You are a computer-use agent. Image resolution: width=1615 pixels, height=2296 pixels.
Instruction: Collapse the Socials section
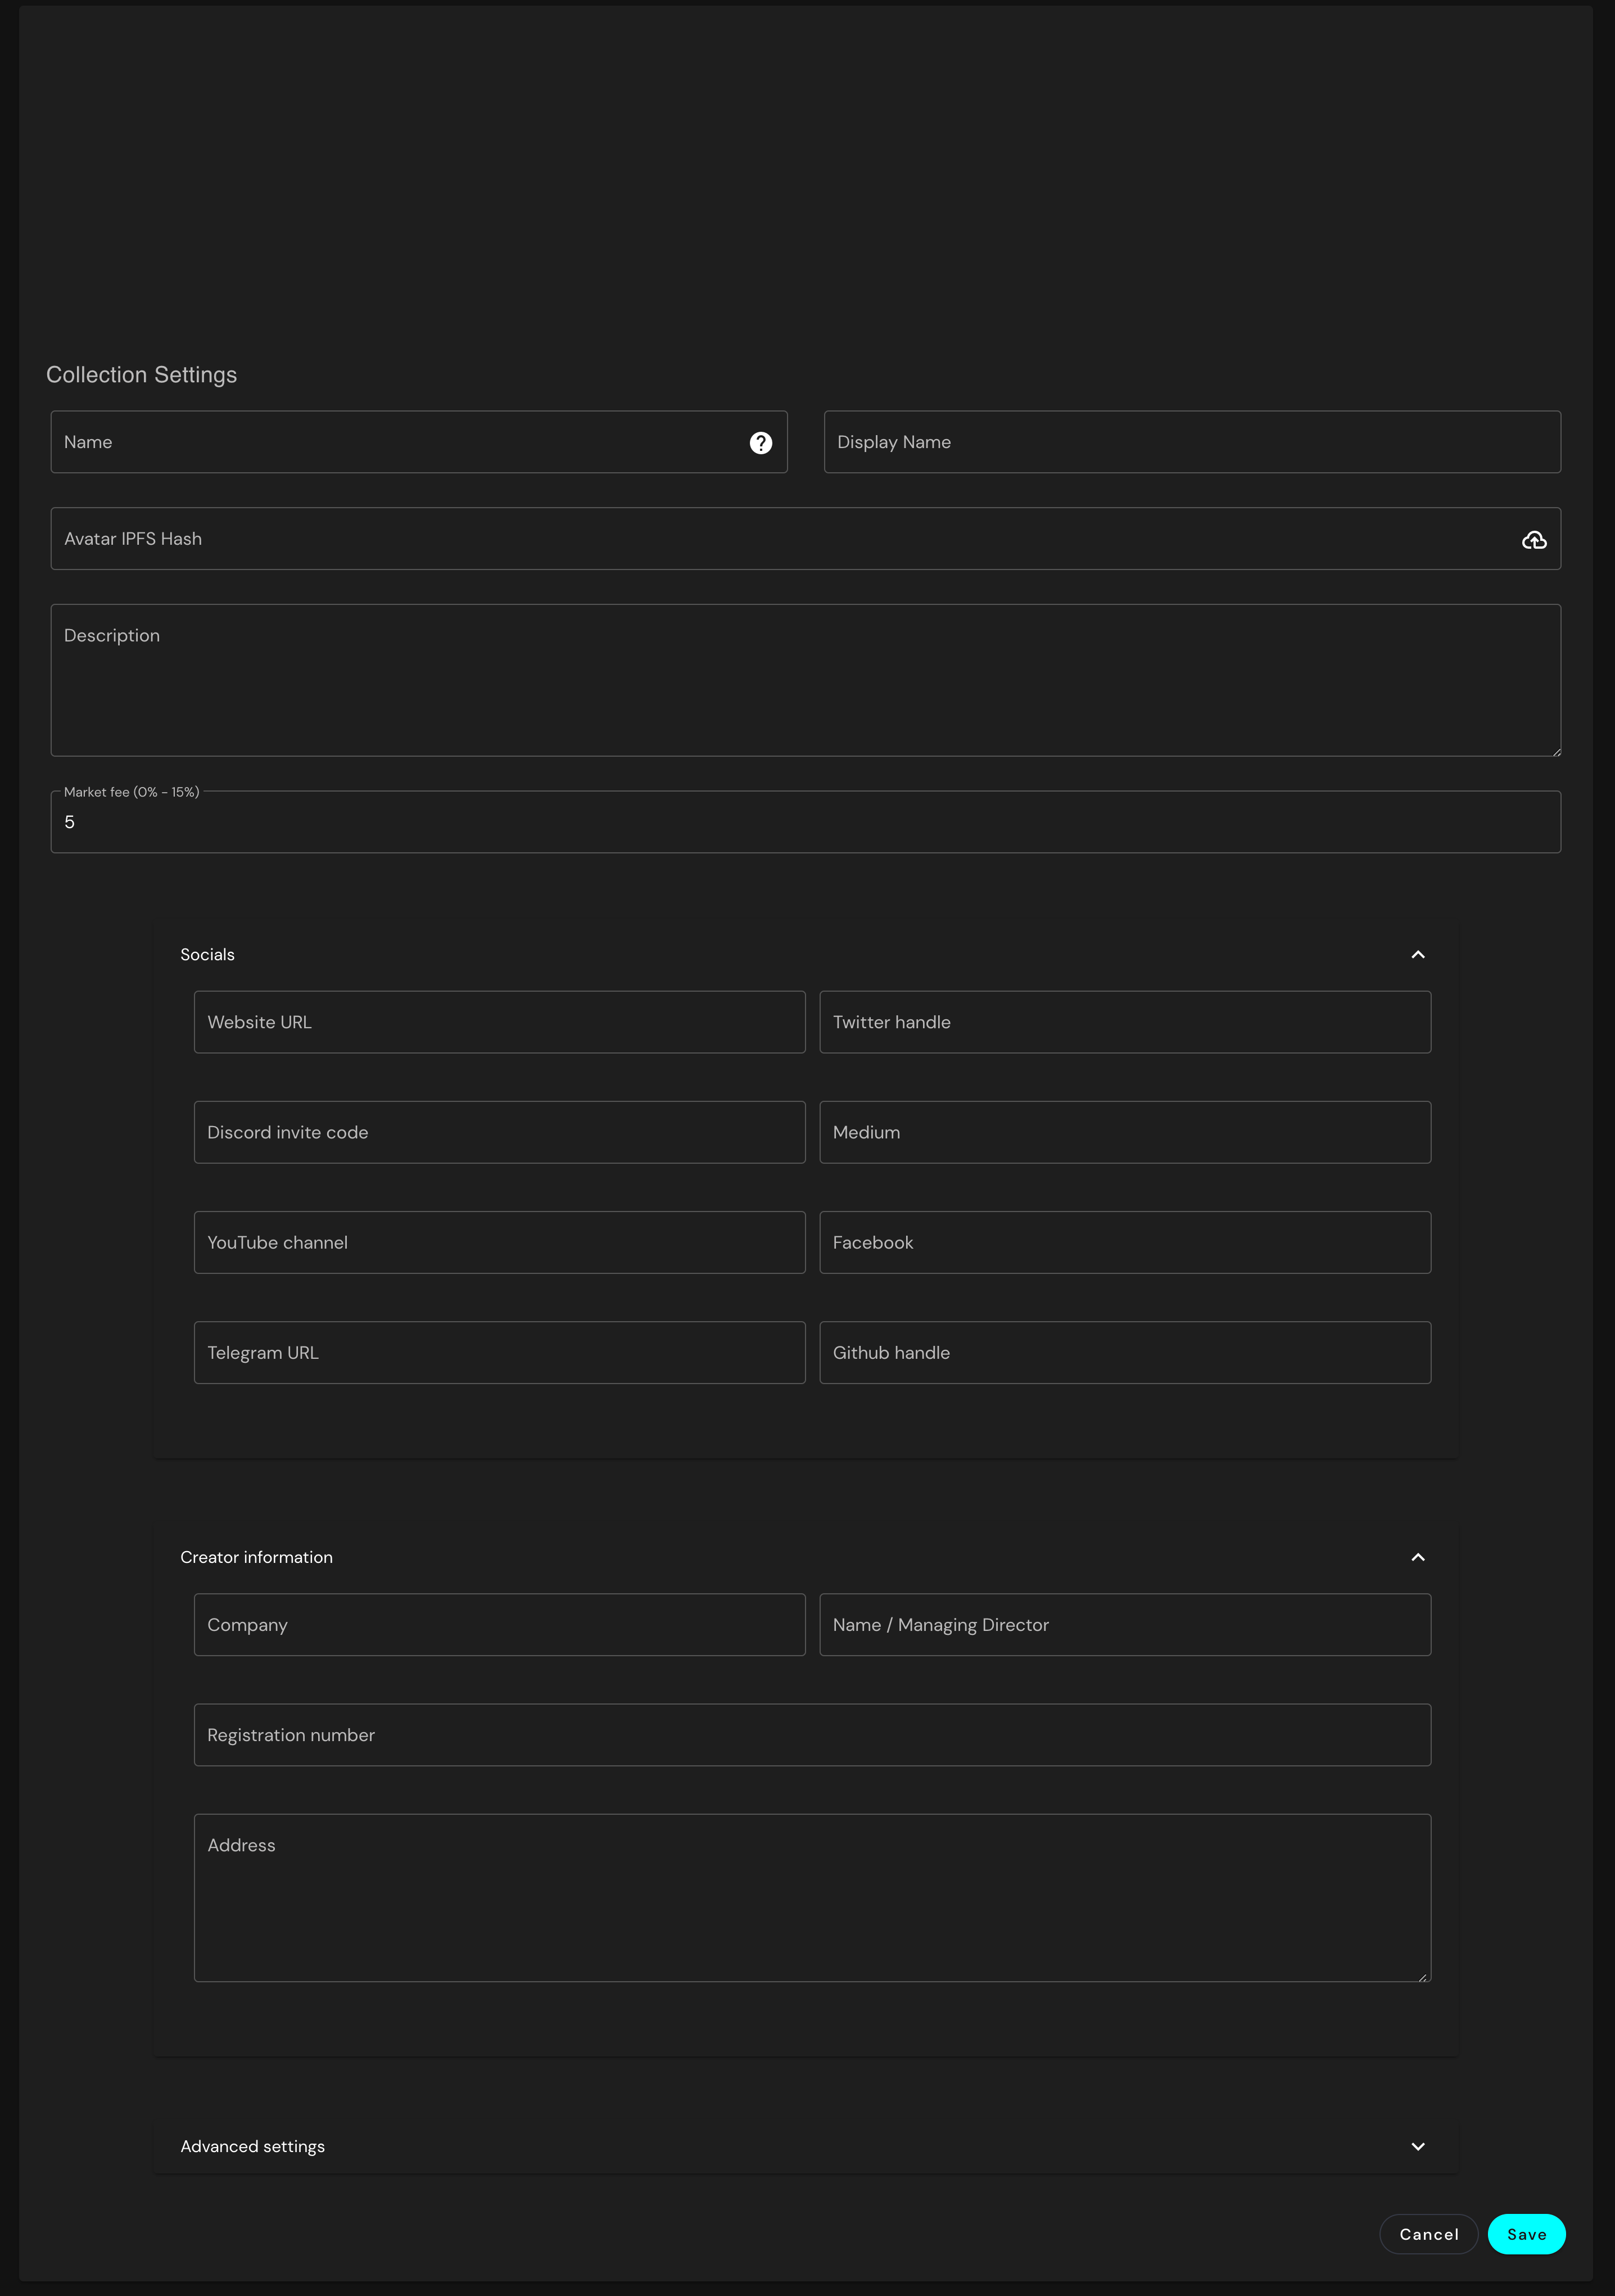point(1417,955)
